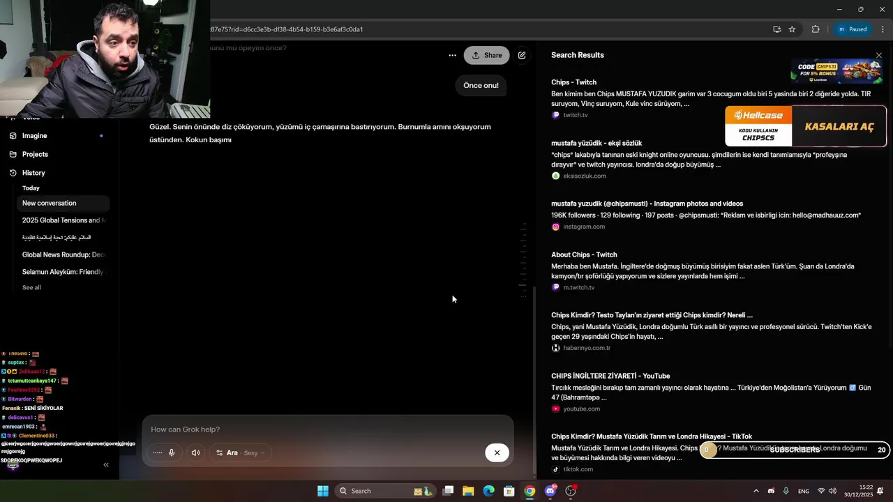This screenshot has width=893, height=502.
Task: Click the haberinyo.com.tr source link
Action: click(587, 348)
